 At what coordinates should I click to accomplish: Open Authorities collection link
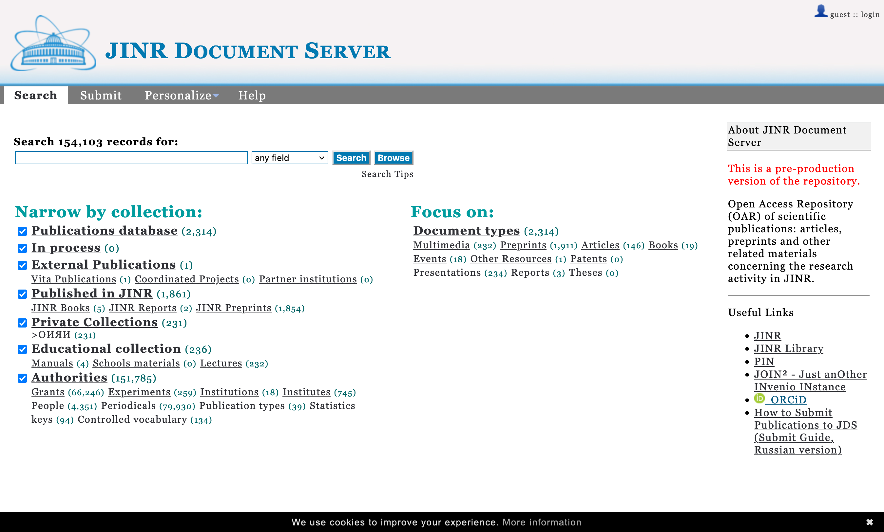(x=69, y=377)
